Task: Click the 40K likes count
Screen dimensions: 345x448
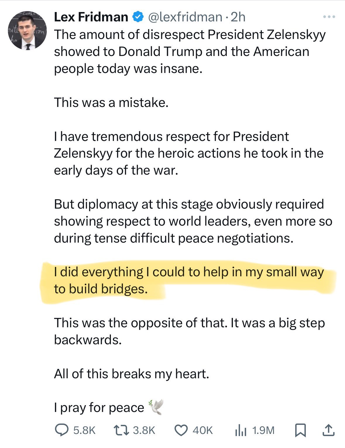Action: tap(202, 430)
